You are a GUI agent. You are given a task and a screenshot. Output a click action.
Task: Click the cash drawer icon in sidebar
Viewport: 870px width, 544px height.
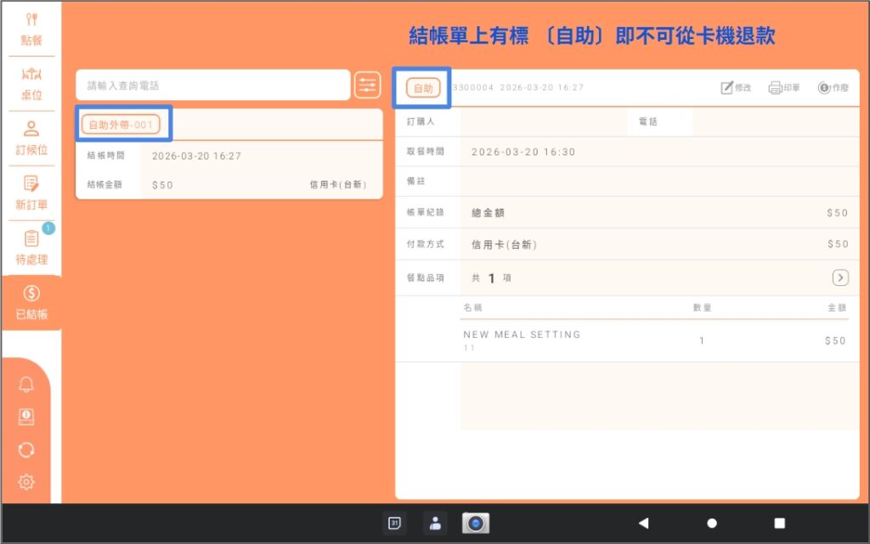pos(26,417)
